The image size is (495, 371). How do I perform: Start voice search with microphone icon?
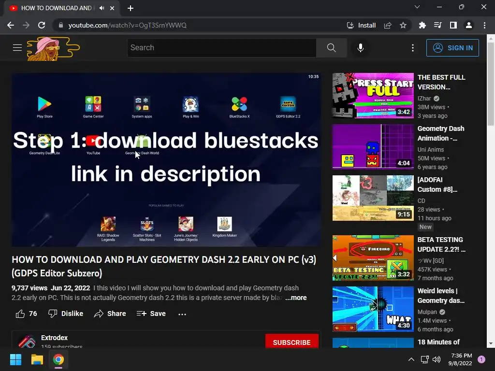pos(361,48)
